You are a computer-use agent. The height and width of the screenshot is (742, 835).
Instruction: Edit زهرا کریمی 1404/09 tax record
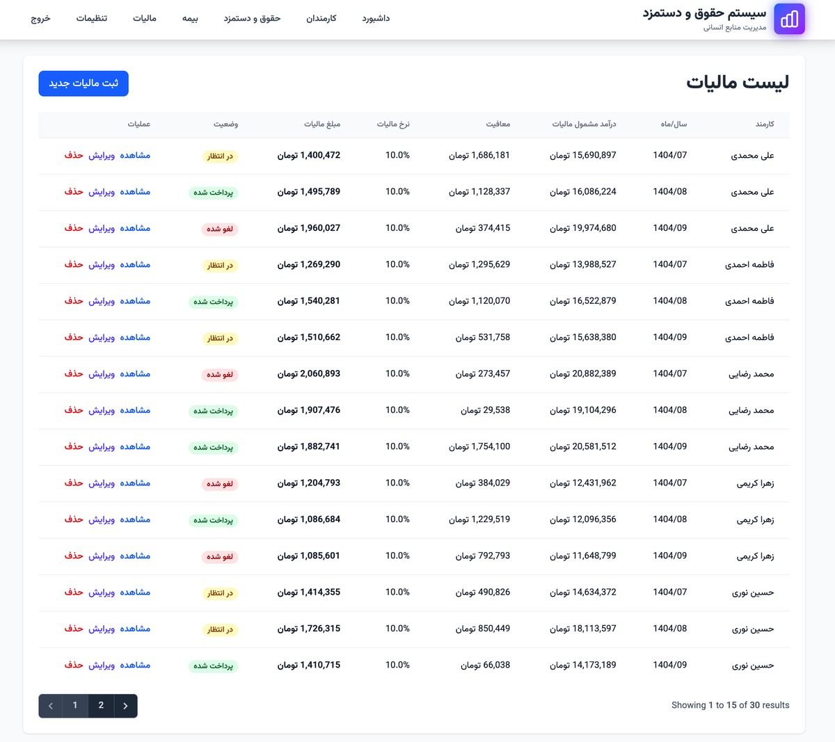tap(102, 556)
